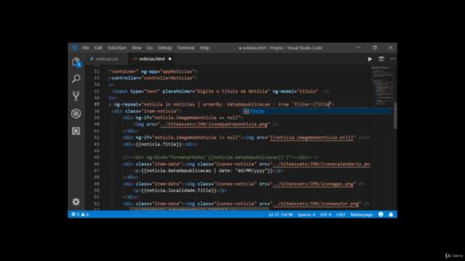Viewport: 465px width, 261px height.
Task: Open iconecalendario.png link on line 46
Action: 321,164
